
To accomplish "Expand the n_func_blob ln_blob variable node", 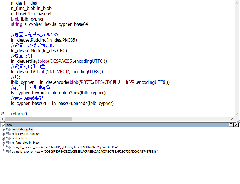I will (x=3, y=143).
